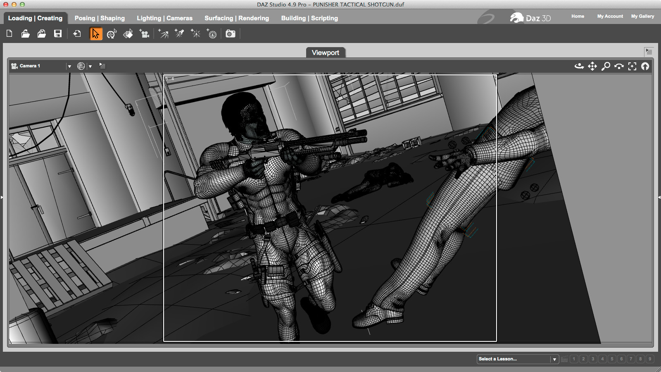Activate the Universal manipulation tool

112,33
